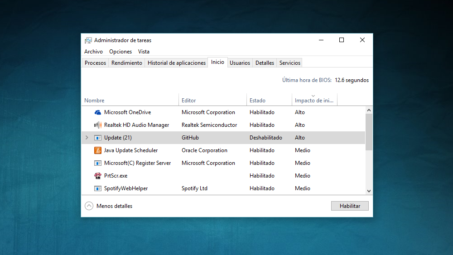Click the Realtek HD Audio Manager speaker icon
Image resolution: width=453 pixels, height=255 pixels.
coord(98,125)
